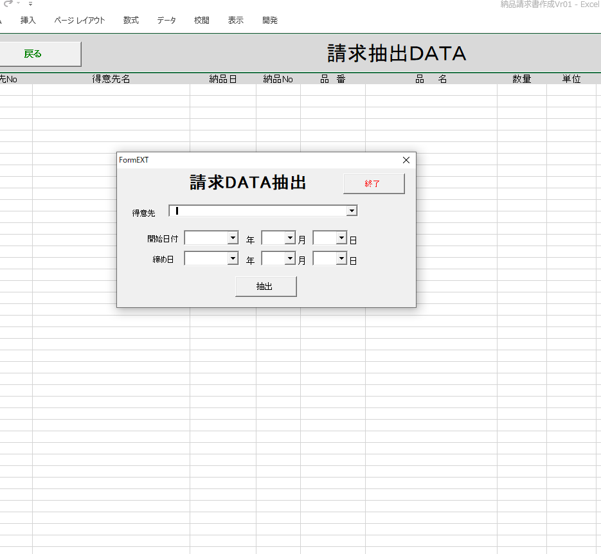Click the redo arrow in quick access toolbar
The height and width of the screenshot is (554, 601).
click(8, 3)
